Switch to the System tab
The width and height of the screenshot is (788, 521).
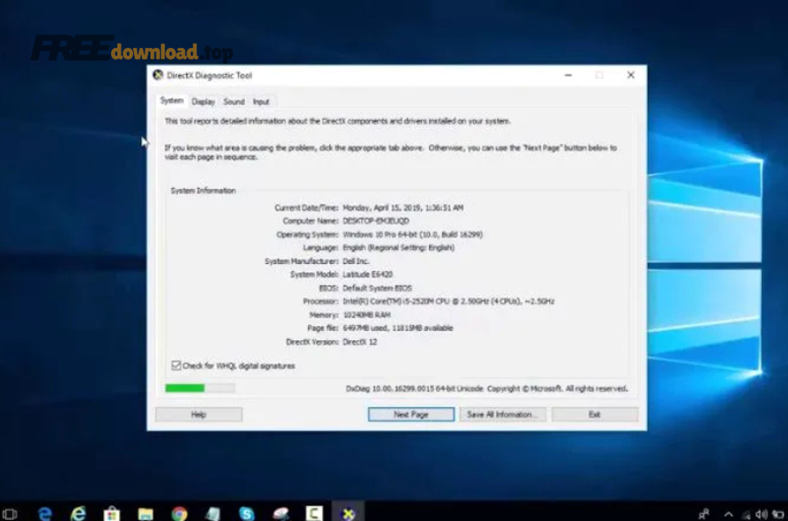172,101
